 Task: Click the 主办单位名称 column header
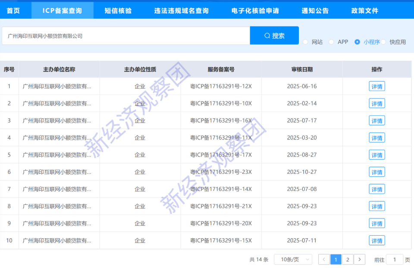click(x=59, y=70)
